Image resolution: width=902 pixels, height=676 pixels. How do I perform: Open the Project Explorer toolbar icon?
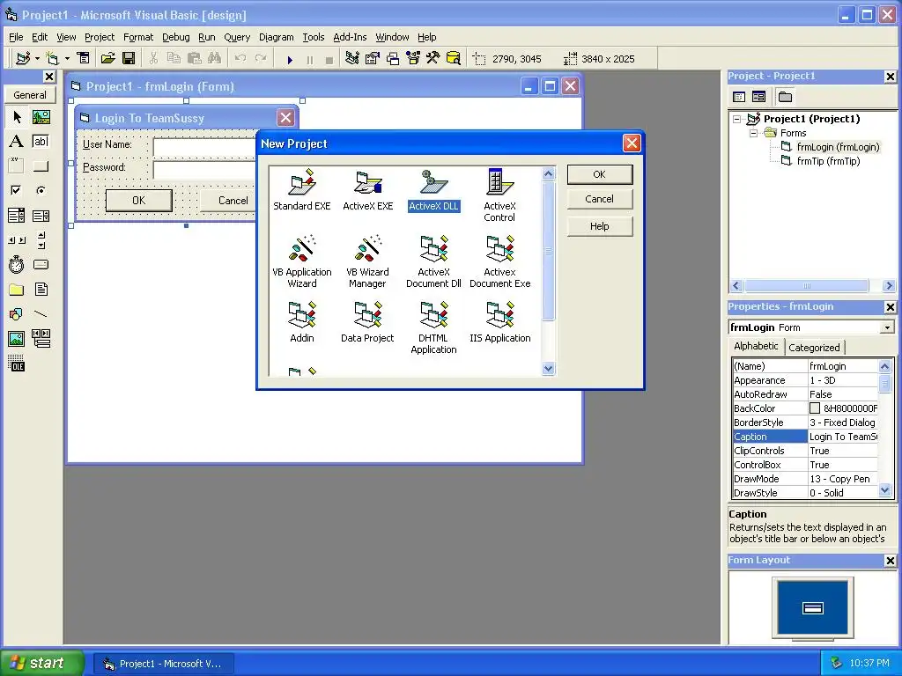pos(352,58)
